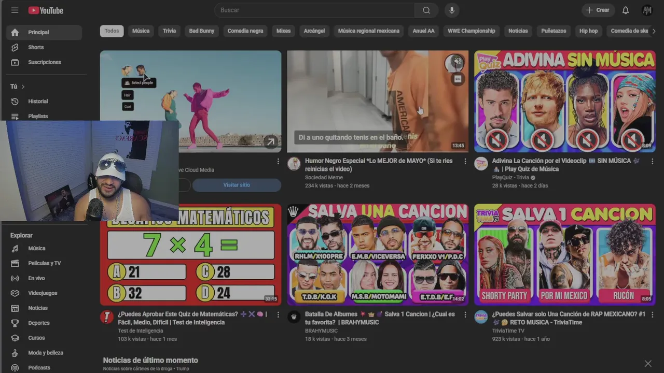This screenshot has width=664, height=373.
Task: Open options menu for RAP MEXICANO video
Action: tap(653, 315)
